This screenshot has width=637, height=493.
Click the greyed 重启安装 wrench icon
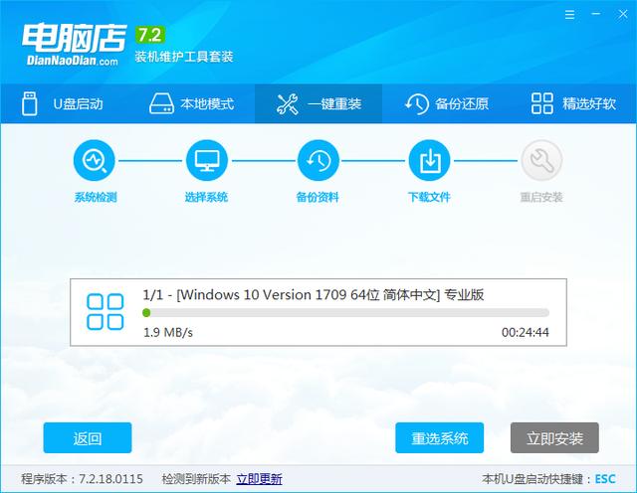tap(541, 160)
